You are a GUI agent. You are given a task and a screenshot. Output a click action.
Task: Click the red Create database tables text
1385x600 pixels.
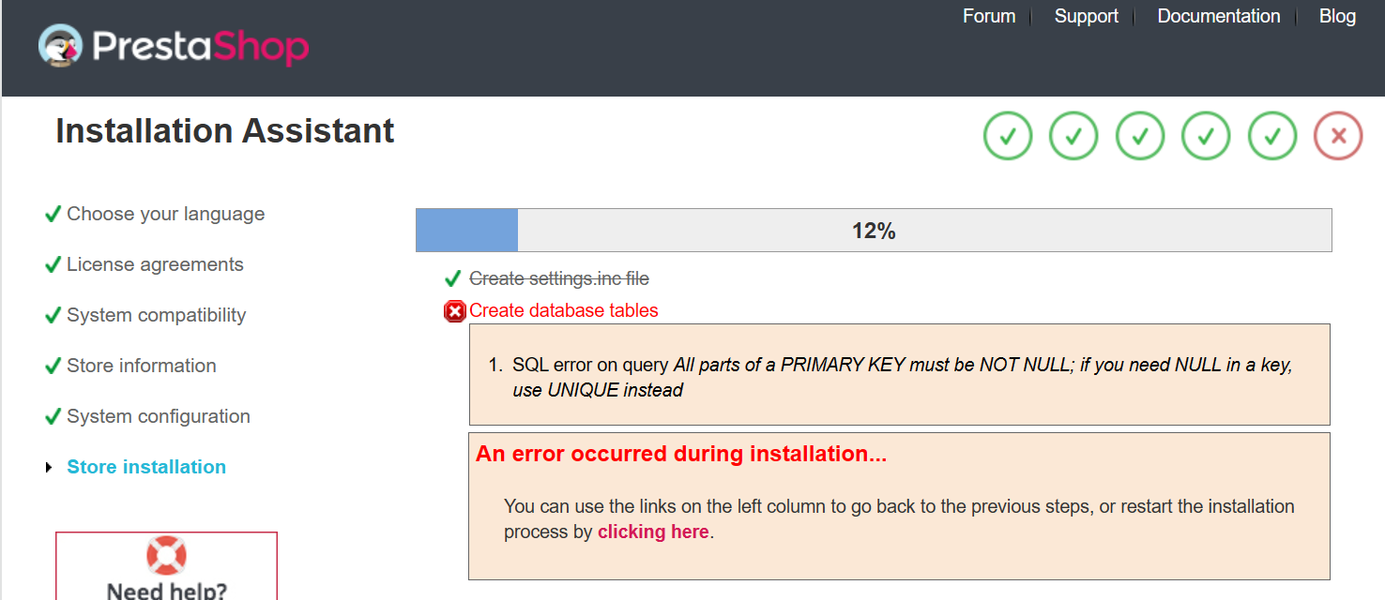coord(564,310)
